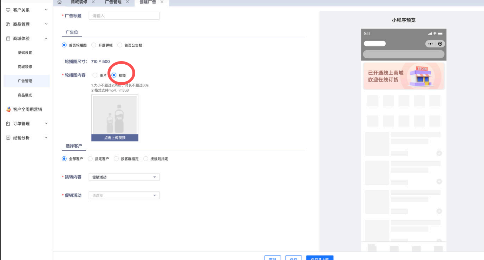
Task: Select the 首页公告栏 ad position
Action: 120,45
